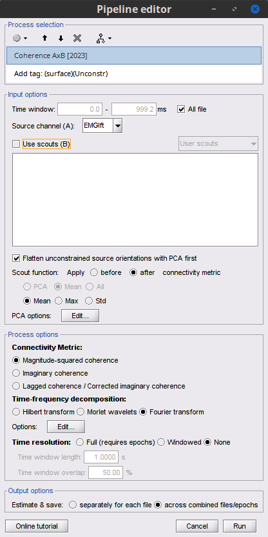Image resolution: width=268 pixels, height=537 pixels.
Task: Select Add tag: (surface)(Unconstr) process
Action: coord(134,74)
